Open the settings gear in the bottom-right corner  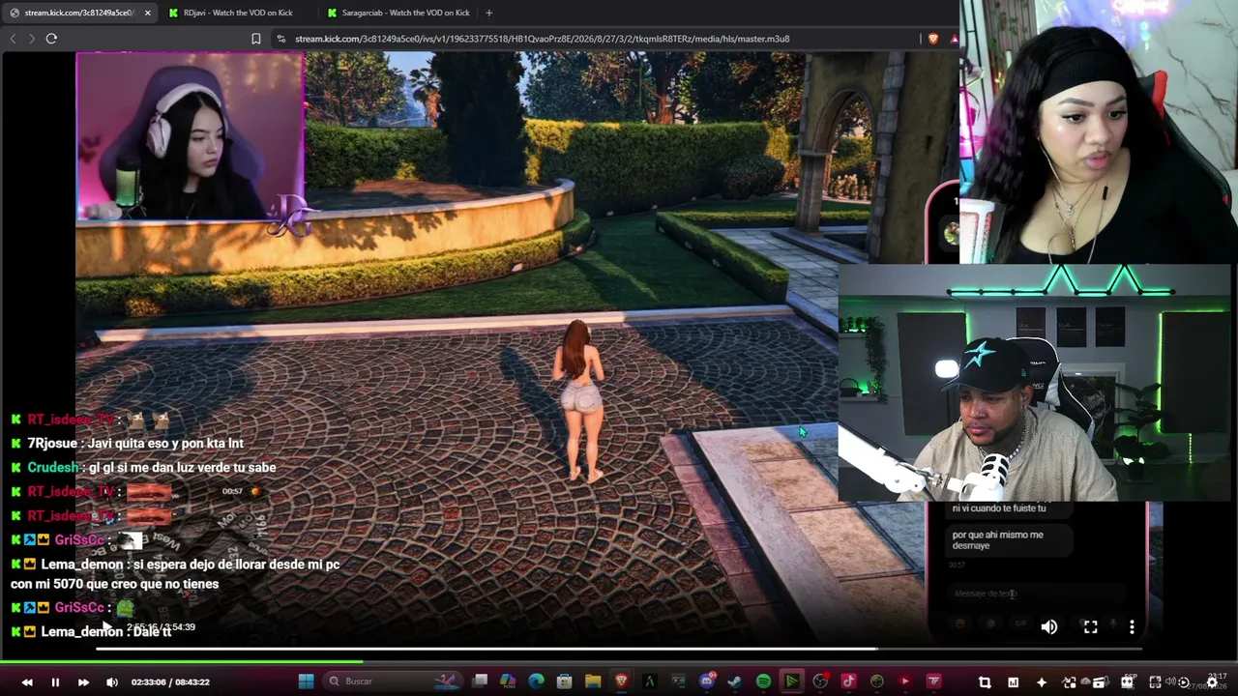point(1212,682)
